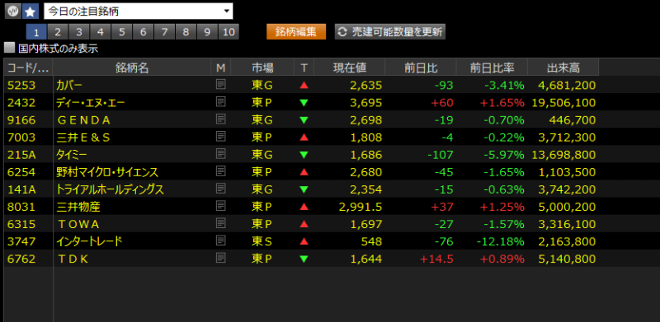Screen dimensions: 660x322
Task: Sort by the 前日比率 column header
Action: pyautogui.click(x=492, y=68)
